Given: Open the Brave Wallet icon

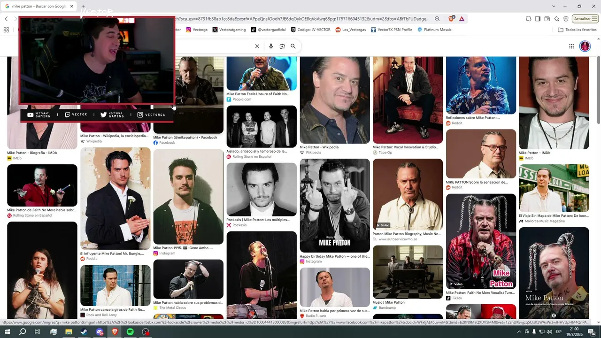Looking at the screenshot, I should click(547, 19).
